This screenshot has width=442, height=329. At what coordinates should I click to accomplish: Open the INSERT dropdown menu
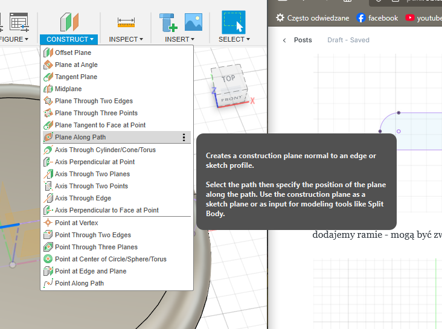(x=179, y=39)
